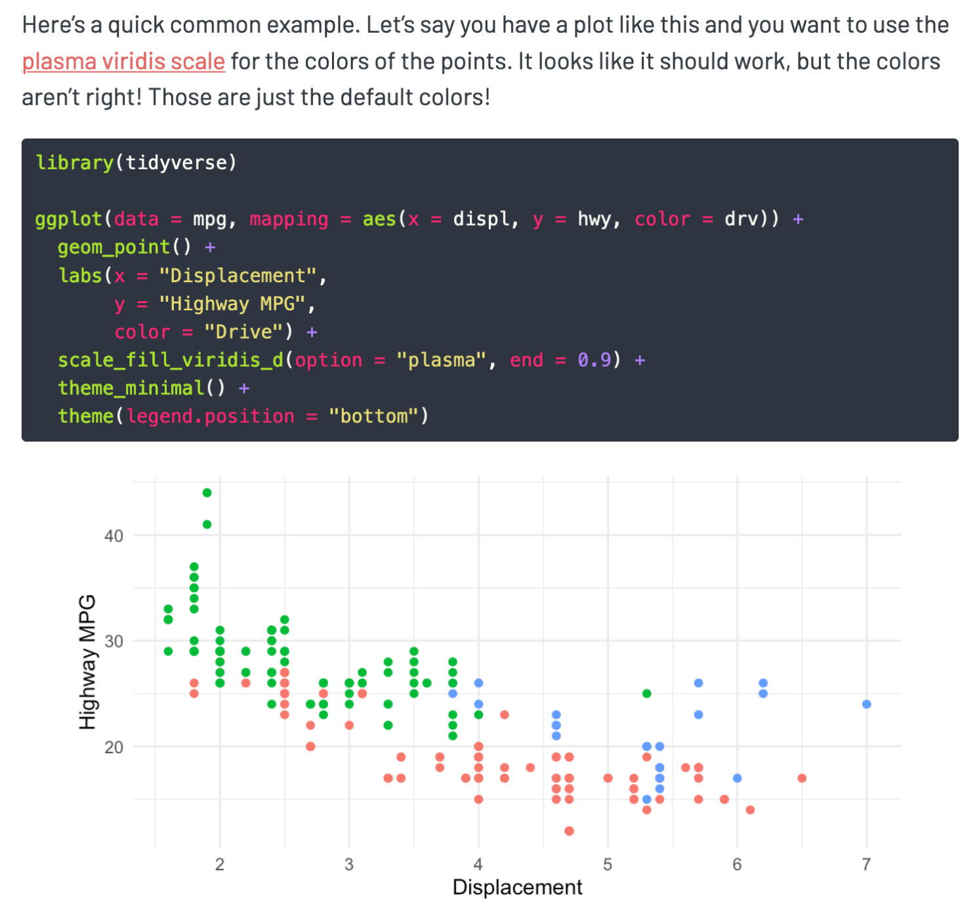This screenshot has width=979, height=912.
Task: Click the ggplot function name in code
Action: [69, 218]
